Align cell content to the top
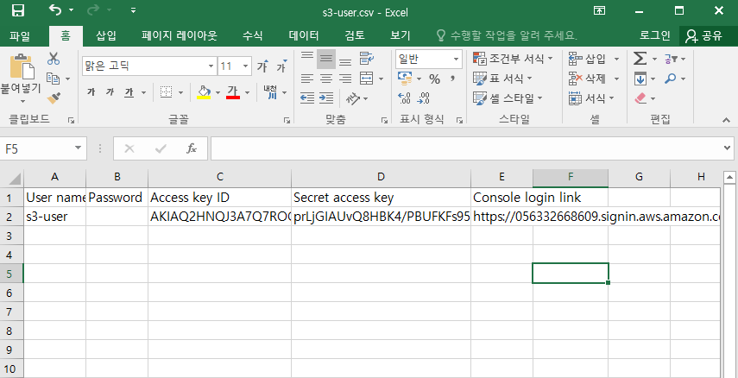Screen dimensions: 738x378 [307, 58]
